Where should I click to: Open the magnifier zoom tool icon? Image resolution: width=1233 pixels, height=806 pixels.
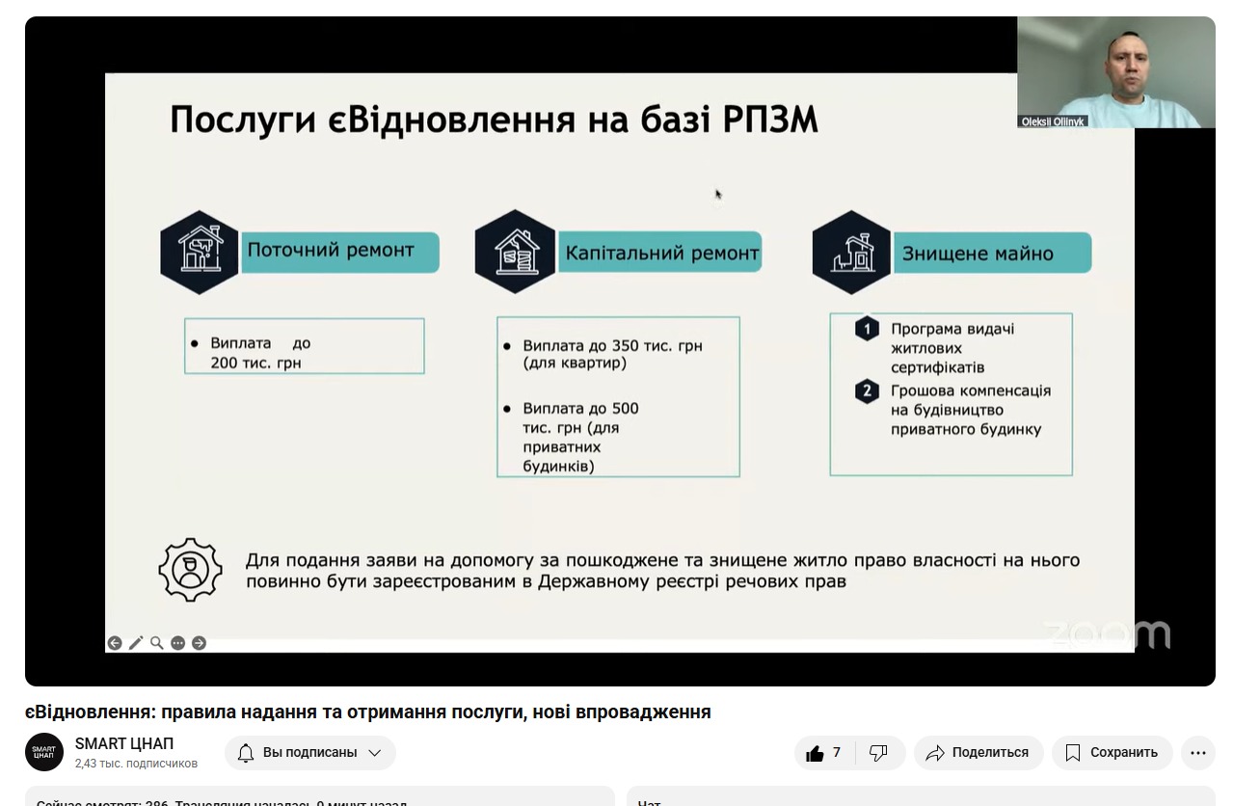pos(157,643)
